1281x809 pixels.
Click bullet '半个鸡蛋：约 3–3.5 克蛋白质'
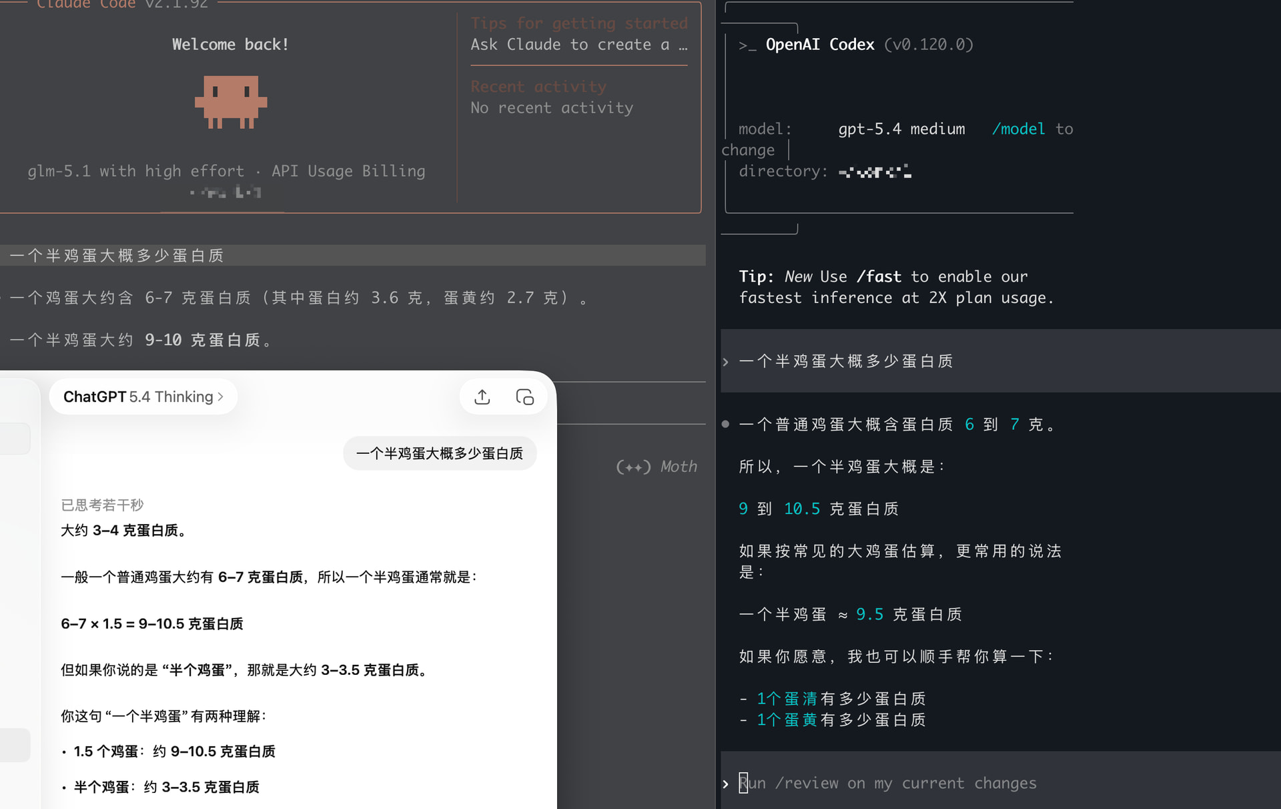(166, 788)
